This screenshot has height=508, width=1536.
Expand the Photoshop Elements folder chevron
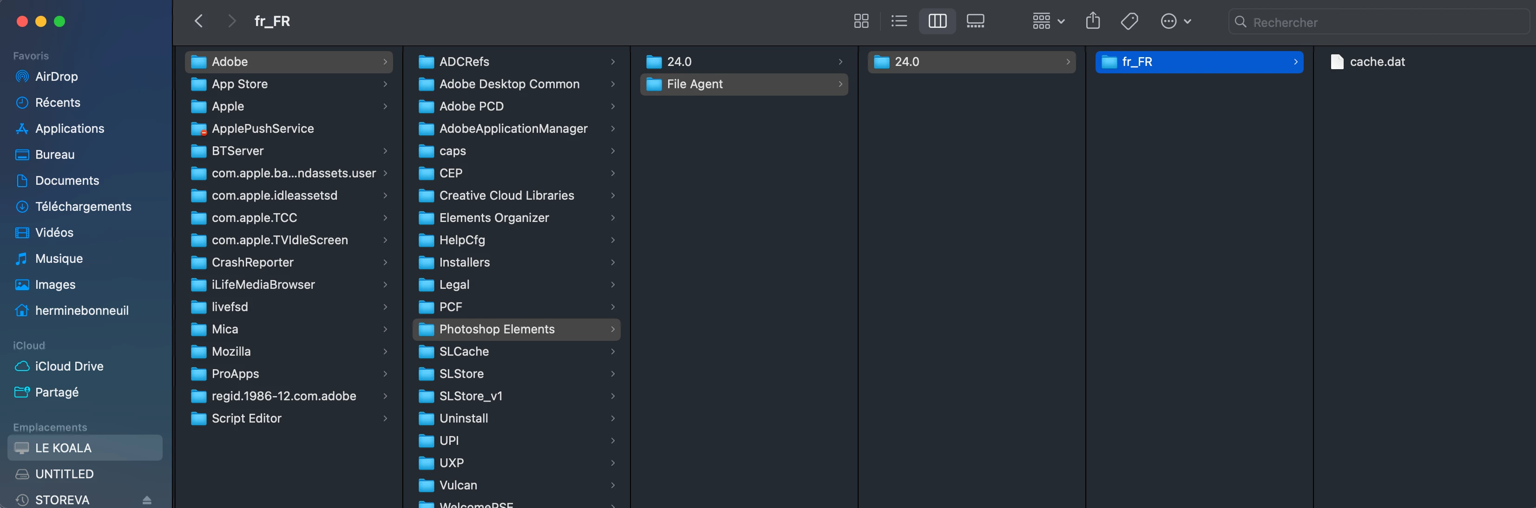[612, 329]
